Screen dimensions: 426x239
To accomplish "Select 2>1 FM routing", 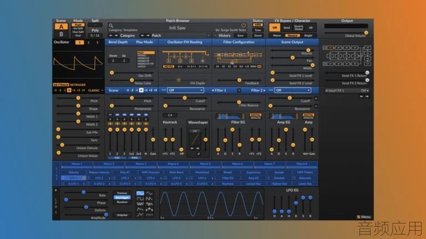I will 180,66.
